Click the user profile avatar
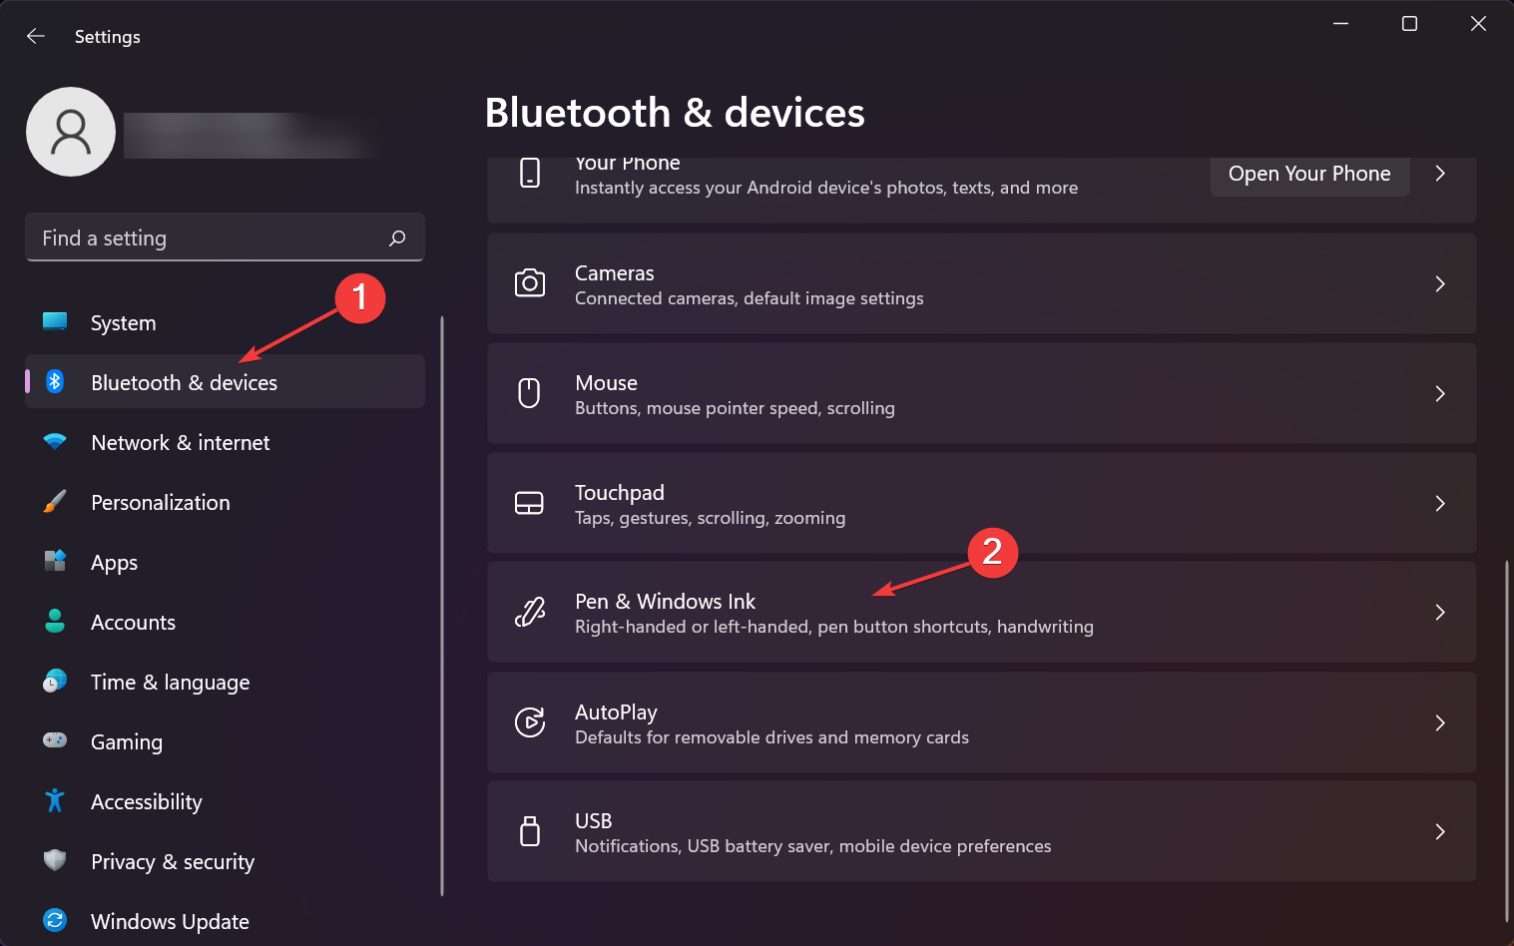Viewport: 1514px width, 946px height. pyautogui.click(x=70, y=131)
